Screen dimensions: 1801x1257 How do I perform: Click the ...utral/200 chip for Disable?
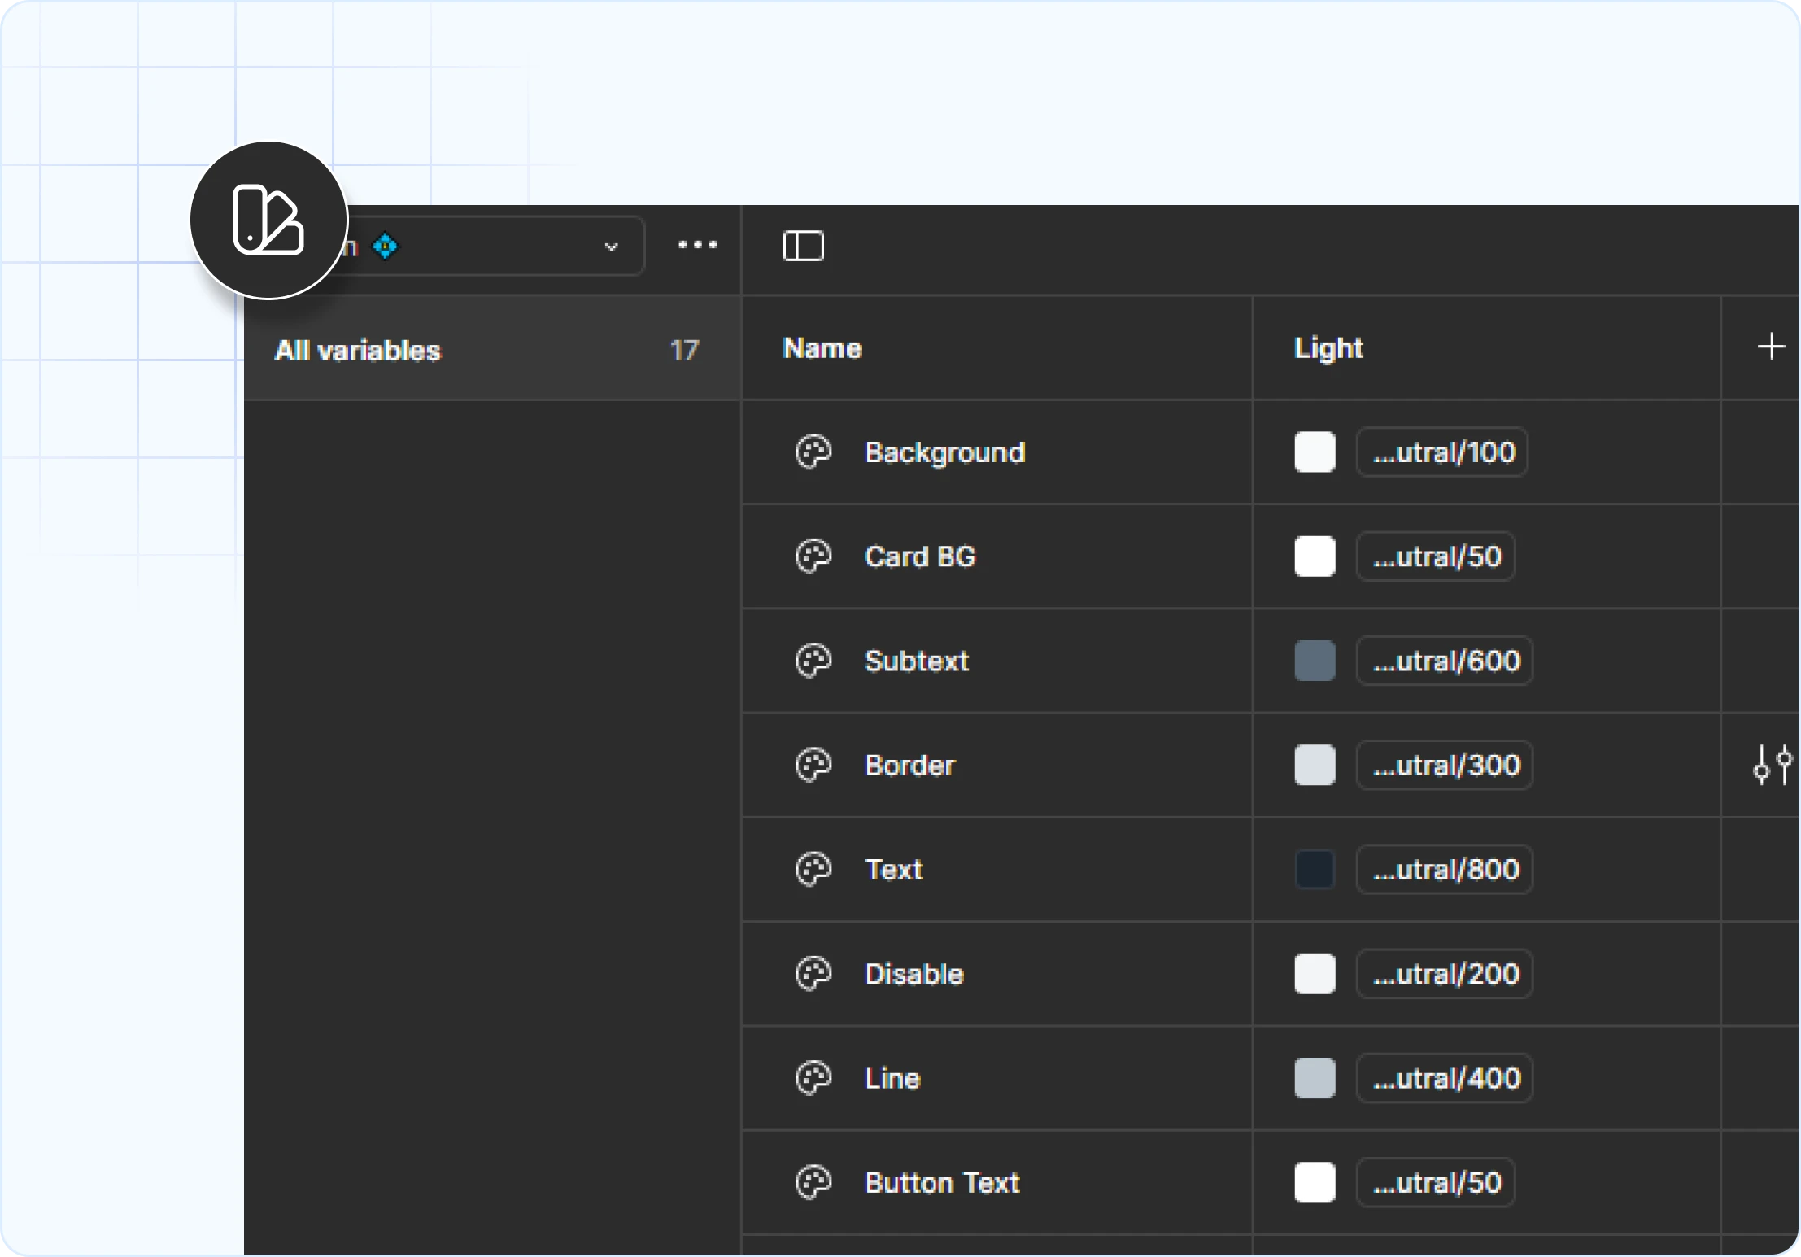[1444, 974]
